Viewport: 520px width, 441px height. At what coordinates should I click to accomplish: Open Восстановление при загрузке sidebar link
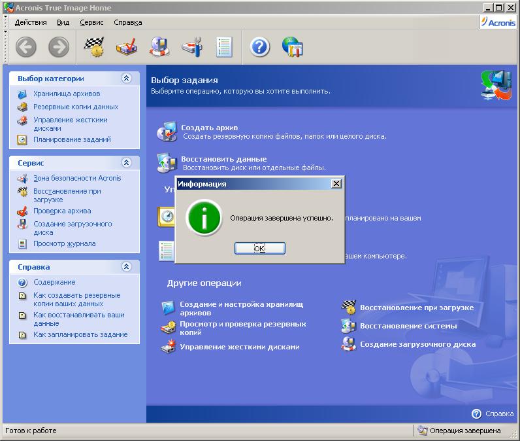(67, 195)
